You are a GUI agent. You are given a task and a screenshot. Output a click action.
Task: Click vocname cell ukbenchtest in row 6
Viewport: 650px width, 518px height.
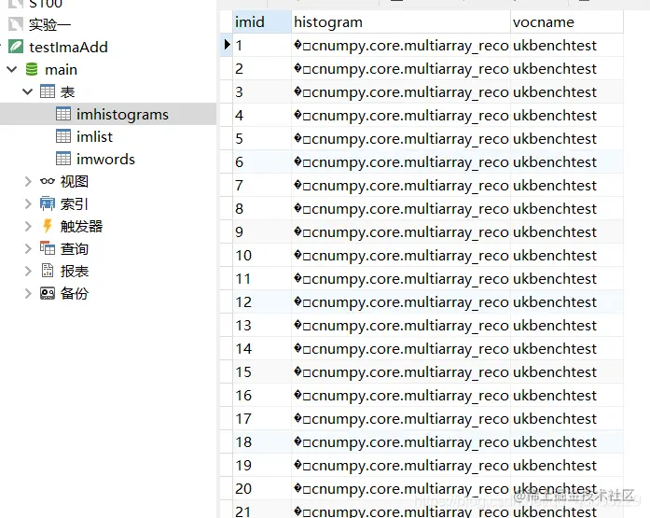567,161
